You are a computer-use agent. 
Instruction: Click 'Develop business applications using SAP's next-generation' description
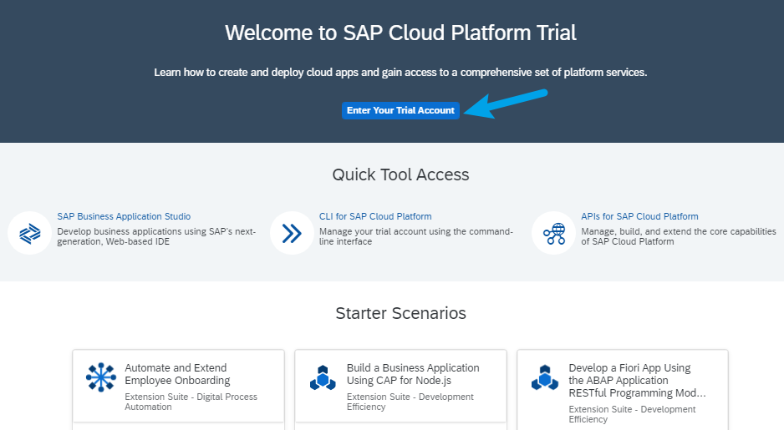pyautogui.click(x=156, y=236)
